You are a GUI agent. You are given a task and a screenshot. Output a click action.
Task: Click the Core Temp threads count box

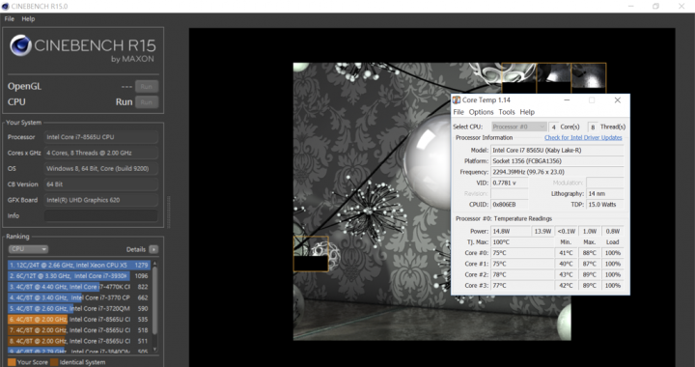click(593, 127)
